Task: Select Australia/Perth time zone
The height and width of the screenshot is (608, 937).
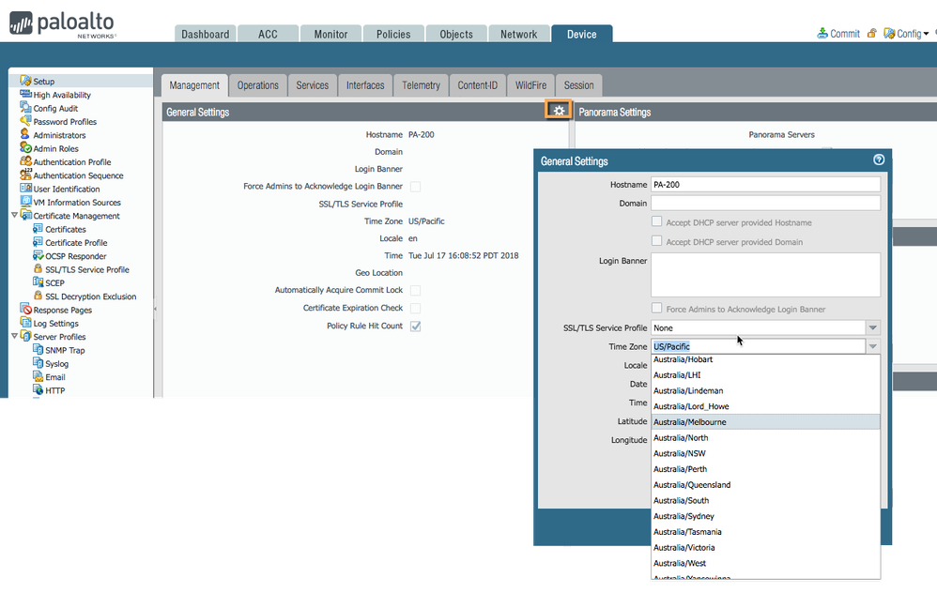Action: 765,469
